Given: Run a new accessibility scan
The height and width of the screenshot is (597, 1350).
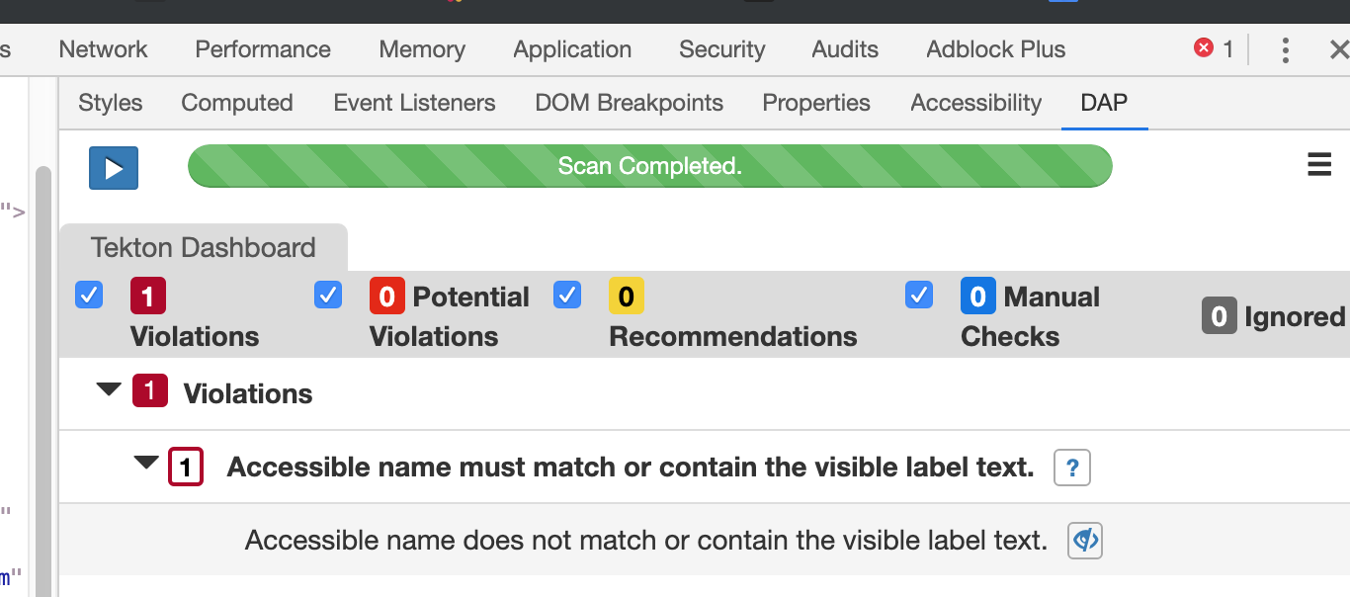Looking at the screenshot, I should click(x=113, y=168).
